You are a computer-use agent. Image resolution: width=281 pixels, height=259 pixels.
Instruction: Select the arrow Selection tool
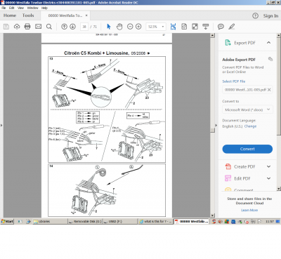109,27
